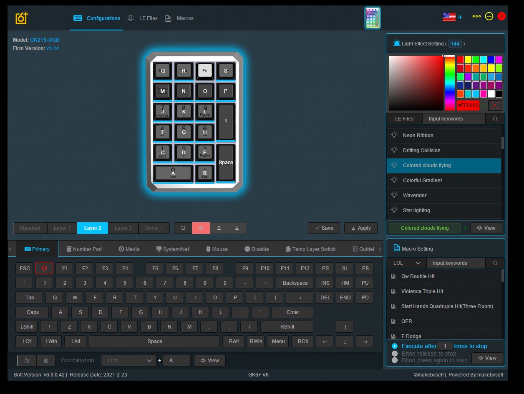Select 'Btton press again to stop' option
The width and height of the screenshot is (524, 394).
pyautogui.click(x=395, y=360)
